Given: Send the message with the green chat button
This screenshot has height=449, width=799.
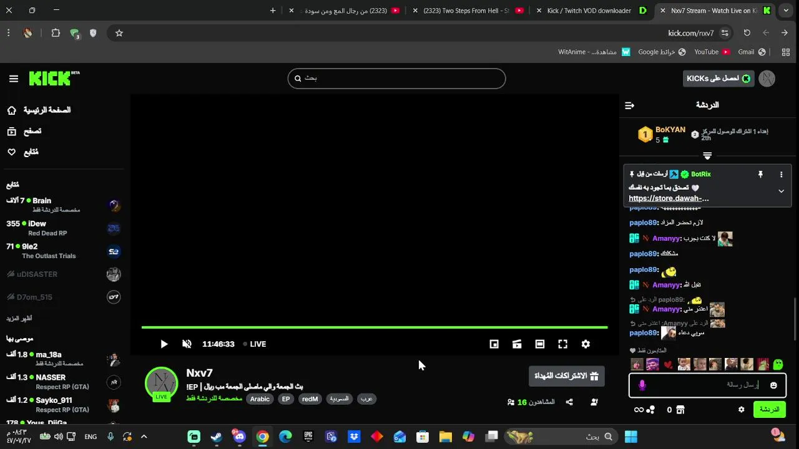Looking at the screenshot, I should 769,410.
